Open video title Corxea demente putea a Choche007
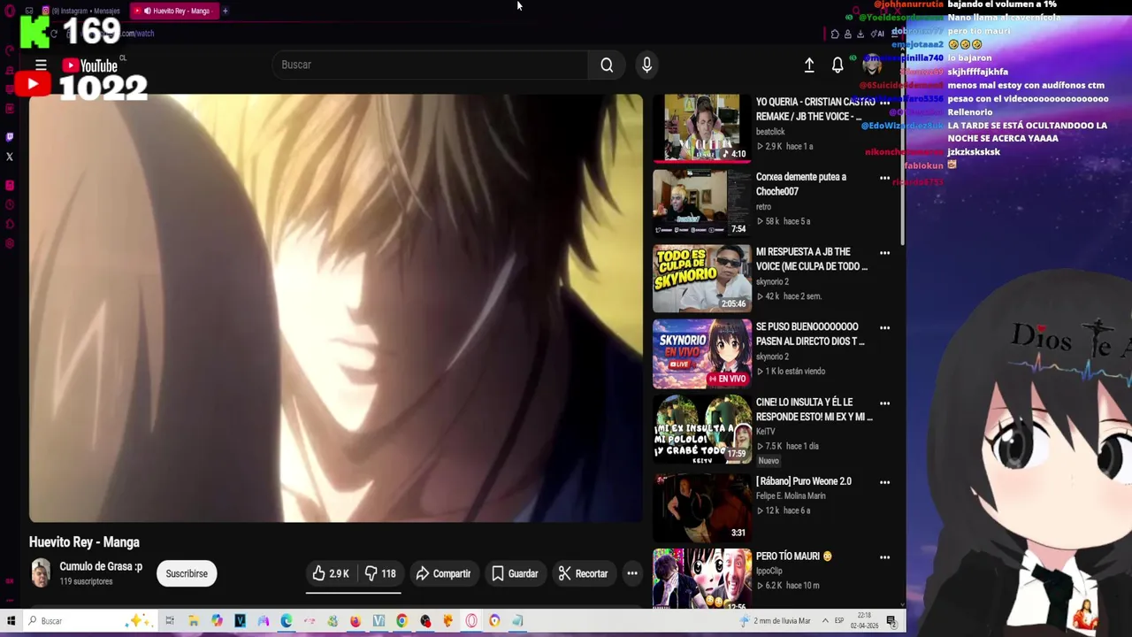Screen dimensions: 1132x637 pyautogui.click(x=801, y=184)
